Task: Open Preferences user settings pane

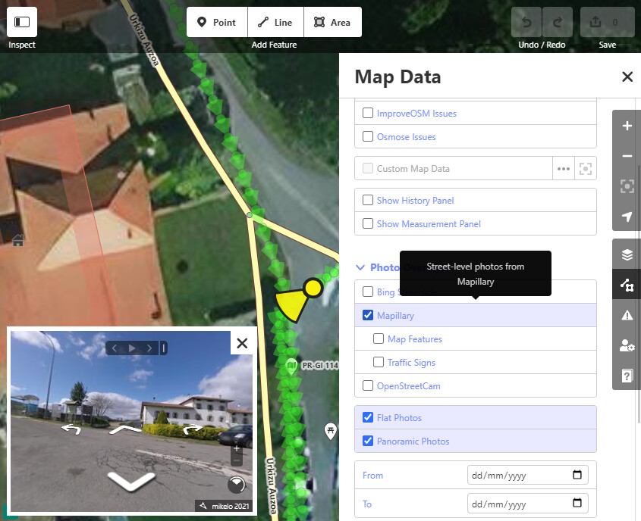Action: pos(627,345)
